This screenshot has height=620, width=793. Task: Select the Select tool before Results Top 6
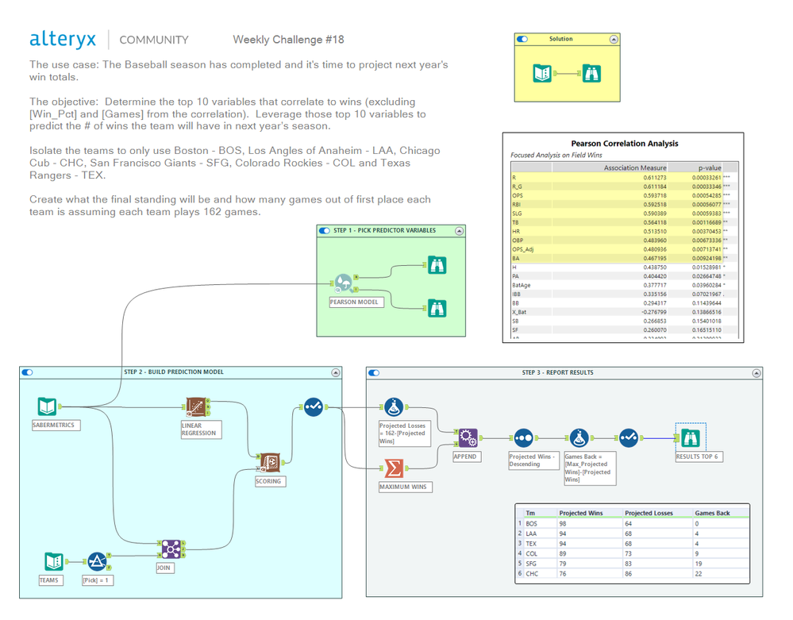(629, 438)
